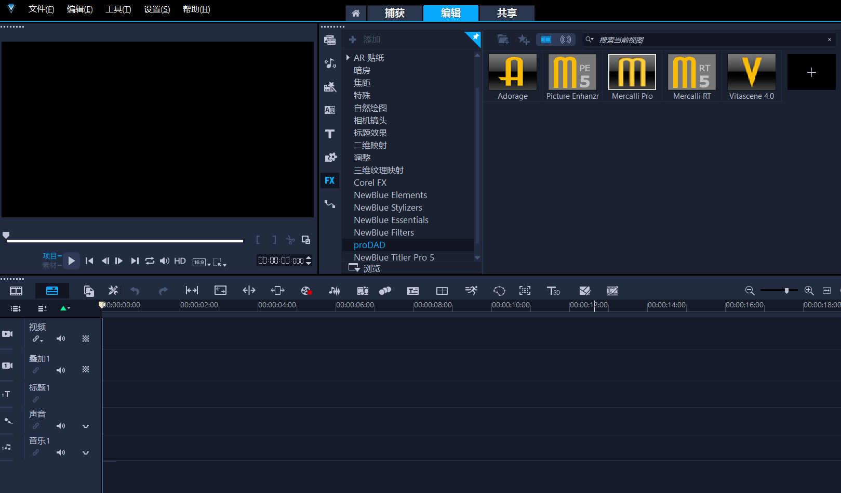This screenshot has width=841, height=493.
Task: Expand the 声音 track options chevron
Action: point(86,426)
